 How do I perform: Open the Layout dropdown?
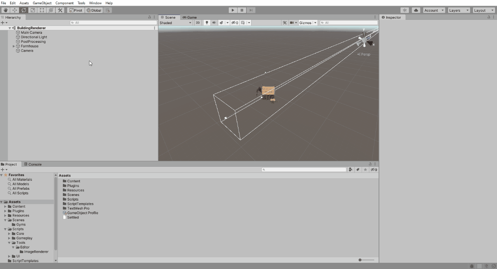coord(483,10)
